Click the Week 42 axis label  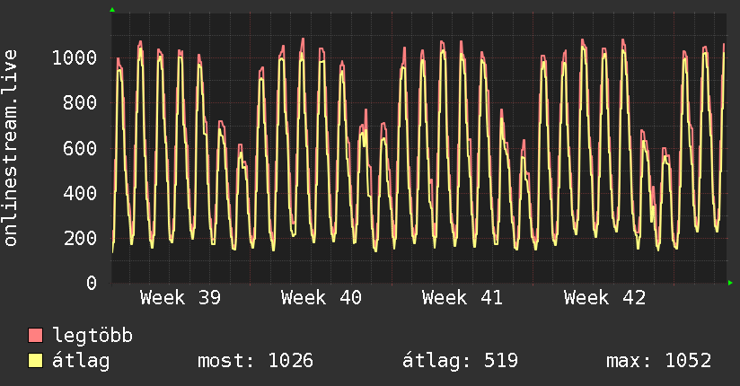(x=604, y=298)
